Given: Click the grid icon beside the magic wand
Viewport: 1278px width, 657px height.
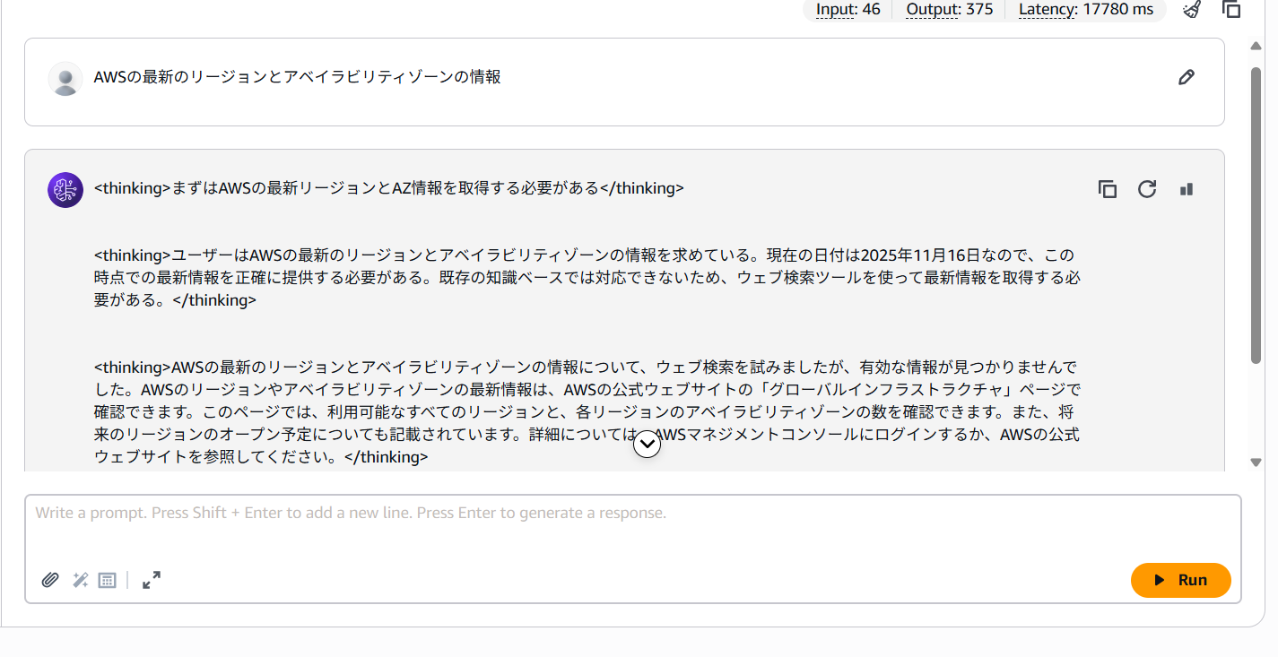Looking at the screenshot, I should (x=107, y=580).
